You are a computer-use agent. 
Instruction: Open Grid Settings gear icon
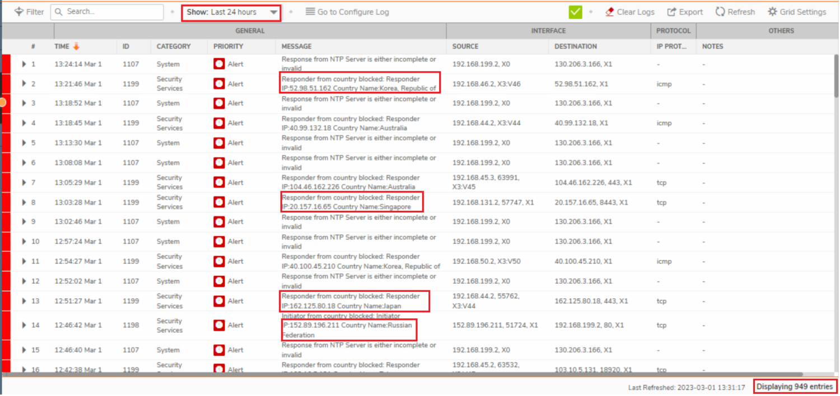click(x=772, y=12)
